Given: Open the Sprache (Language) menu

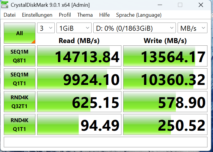Looking at the screenshot, I should (139, 15).
